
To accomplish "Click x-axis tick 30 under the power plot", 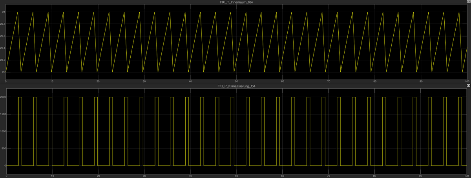I will point(144,176).
